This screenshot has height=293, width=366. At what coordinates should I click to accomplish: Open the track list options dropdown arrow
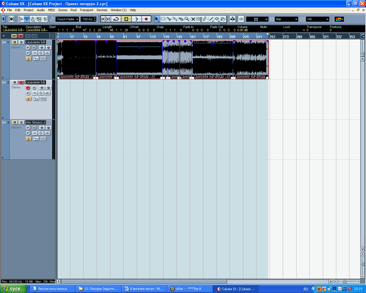[x=4, y=36]
